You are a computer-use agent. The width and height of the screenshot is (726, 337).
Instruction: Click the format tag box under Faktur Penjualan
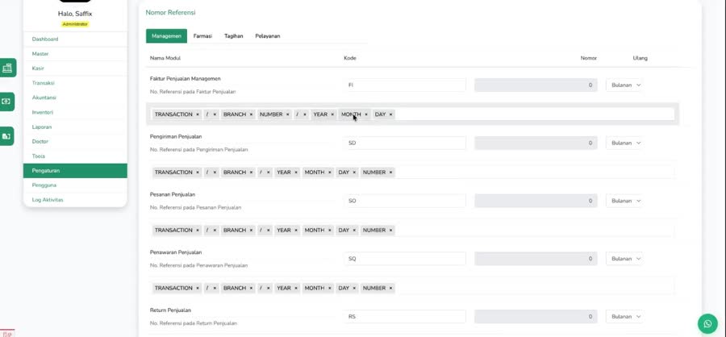pos(412,114)
